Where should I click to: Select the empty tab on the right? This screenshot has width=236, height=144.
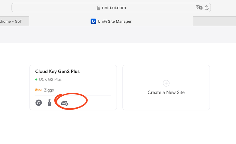tap(214, 21)
